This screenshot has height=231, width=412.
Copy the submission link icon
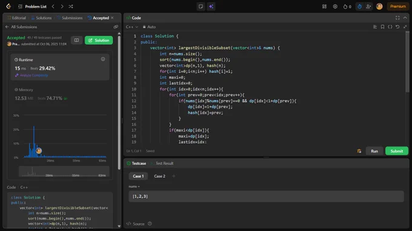(x=116, y=27)
